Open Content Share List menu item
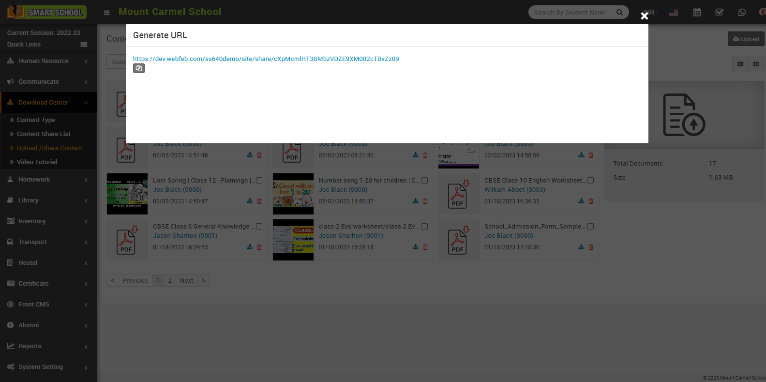Image resolution: width=766 pixels, height=382 pixels. pyautogui.click(x=44, y=134)
